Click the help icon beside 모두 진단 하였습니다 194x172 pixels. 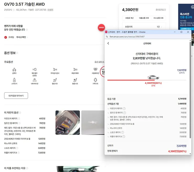click(x=27, y=30)
